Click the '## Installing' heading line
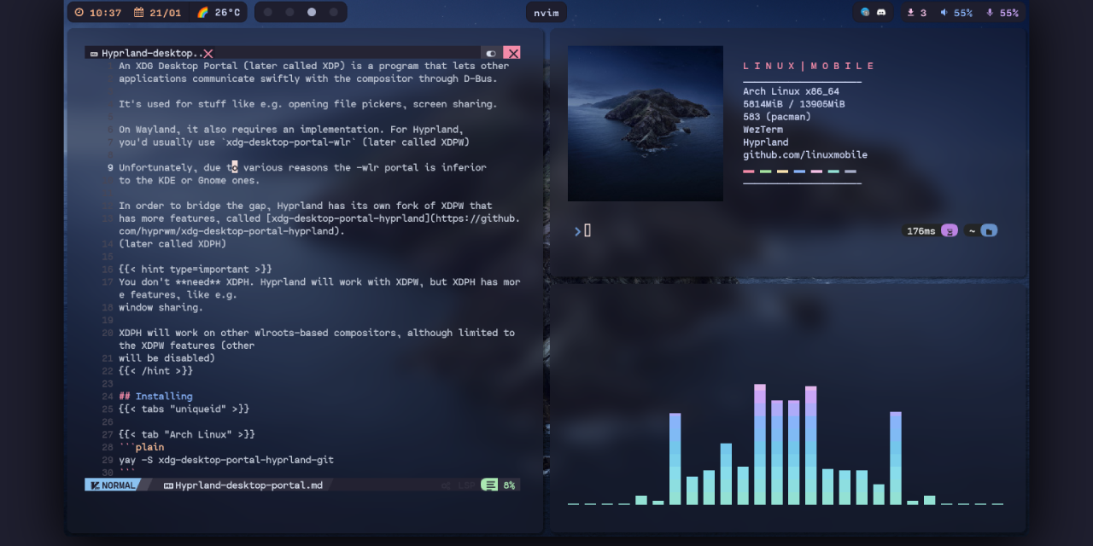 (155, 396)
